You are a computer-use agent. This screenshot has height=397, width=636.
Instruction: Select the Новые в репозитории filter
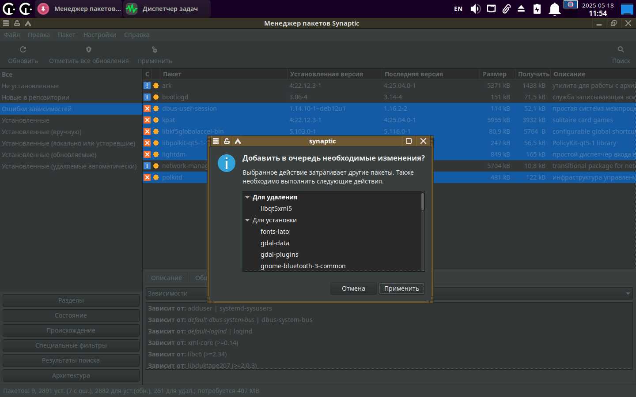pos(71,97)
